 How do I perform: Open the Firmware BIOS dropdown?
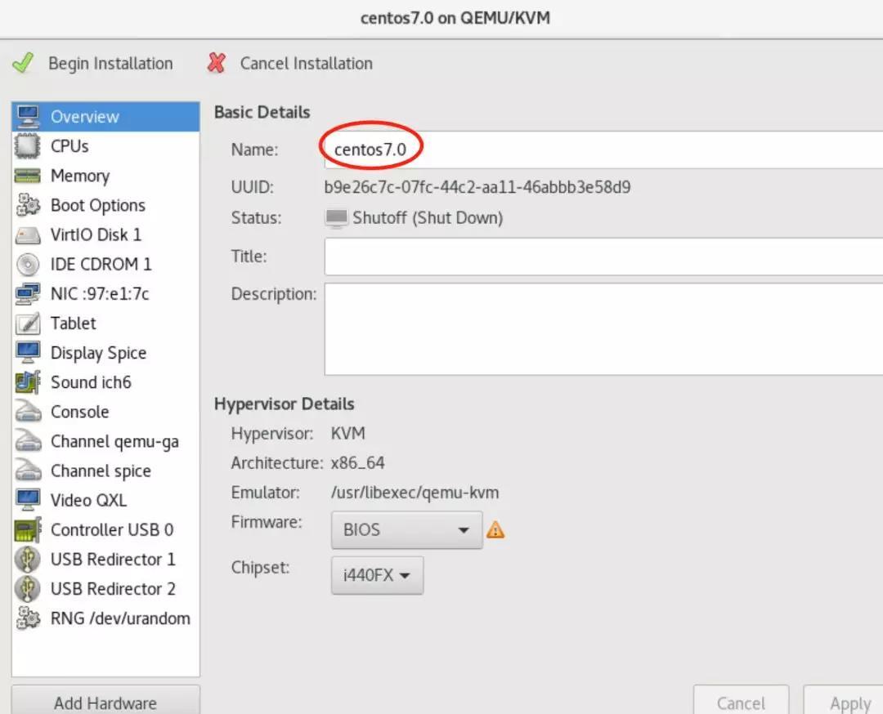tap(406, 530)
